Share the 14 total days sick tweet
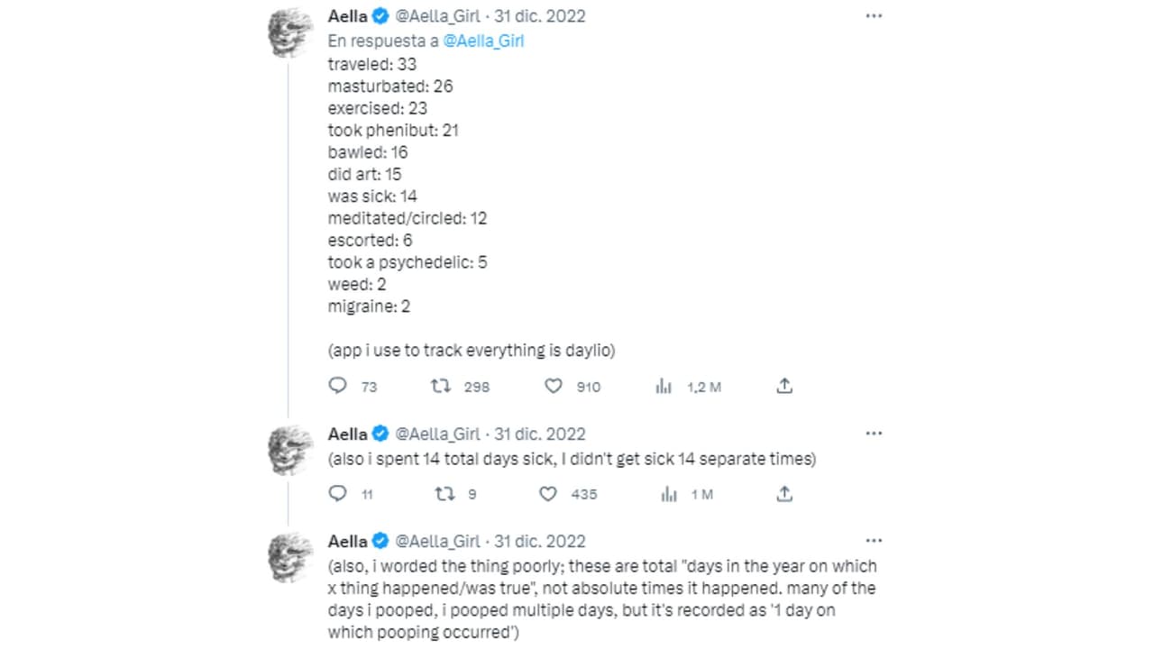This screenshot has height=649, width=1154. click(784, 493)
